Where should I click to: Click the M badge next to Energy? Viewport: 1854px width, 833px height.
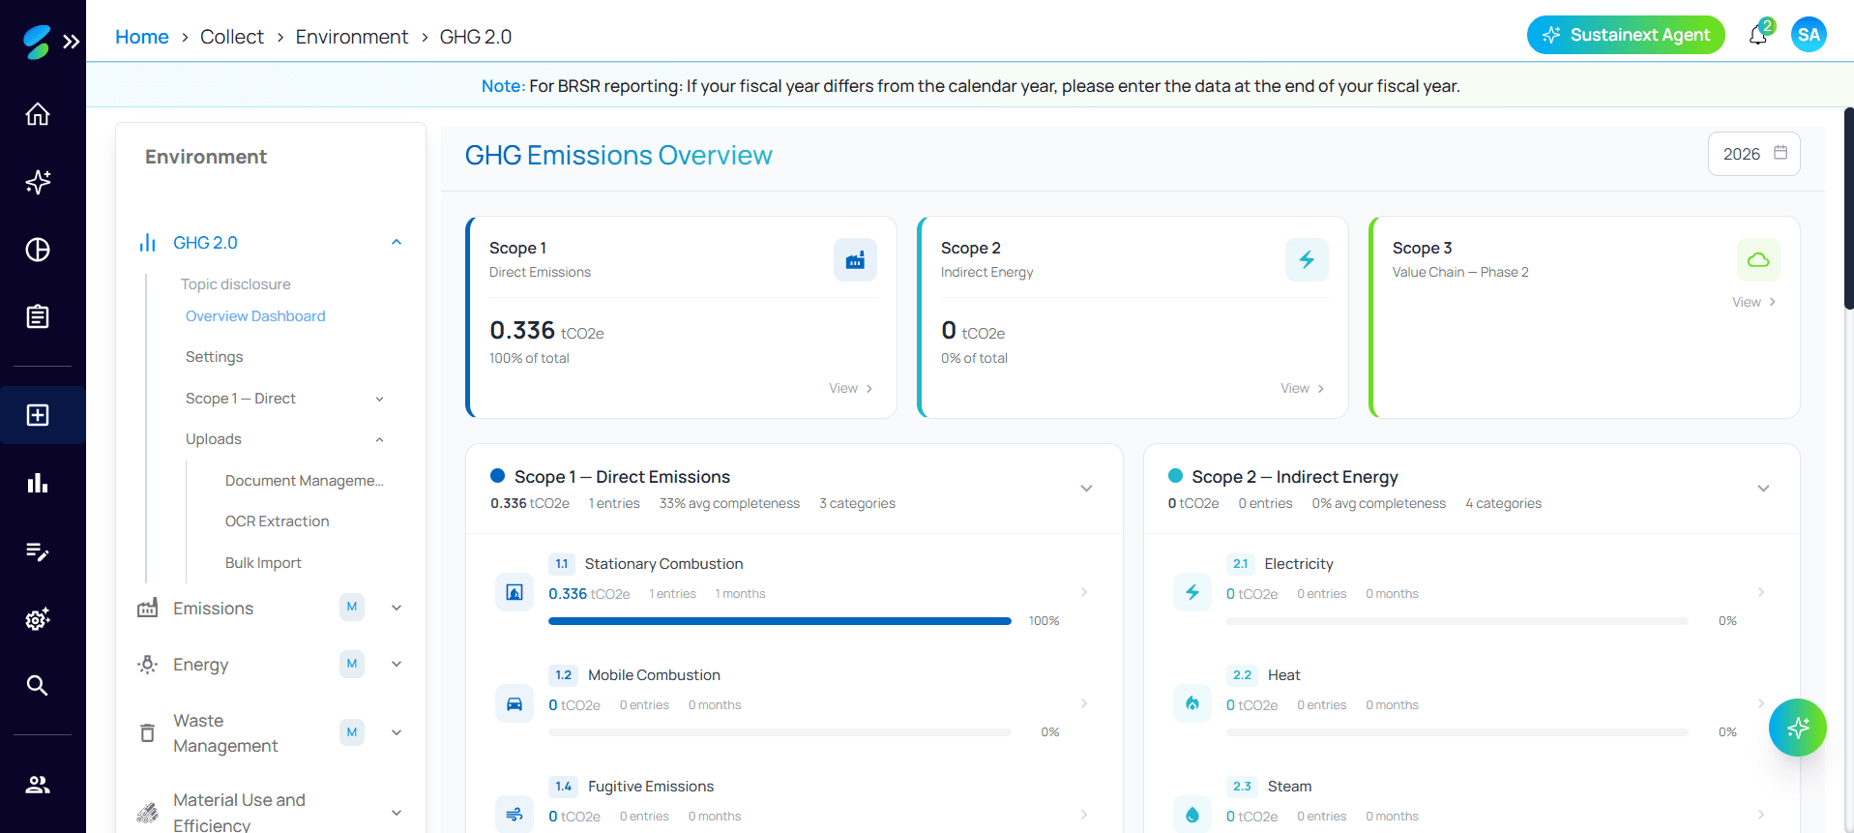pos(352,664)
